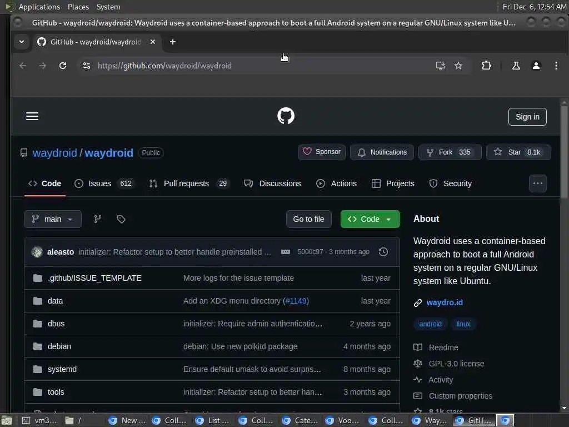Star the waydroid repository

click(518, 152)
